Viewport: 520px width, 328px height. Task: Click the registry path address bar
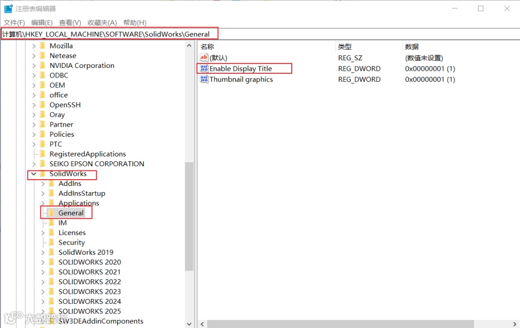click(260, 34)
